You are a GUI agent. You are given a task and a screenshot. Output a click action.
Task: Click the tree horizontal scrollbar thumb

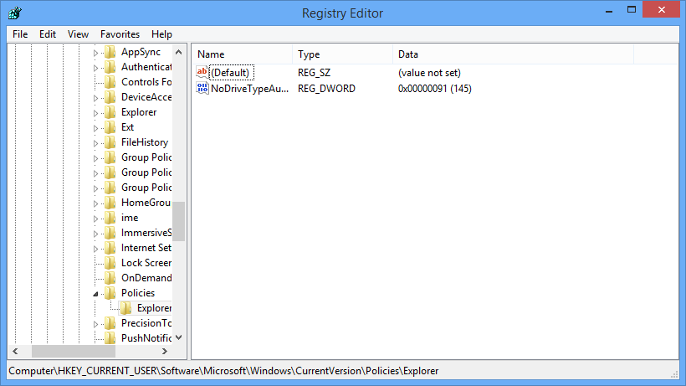74,351
